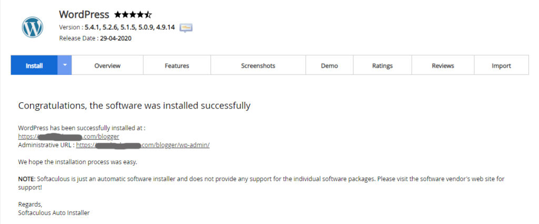View the Screenshots tab
This screenshot has height=224, width=539.
point(258,66)
